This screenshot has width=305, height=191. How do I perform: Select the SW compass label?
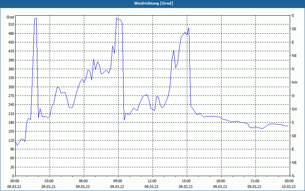[x=294, y=109]
